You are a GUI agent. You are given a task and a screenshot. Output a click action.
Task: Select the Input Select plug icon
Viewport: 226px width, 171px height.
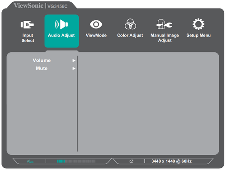point(27,24)
